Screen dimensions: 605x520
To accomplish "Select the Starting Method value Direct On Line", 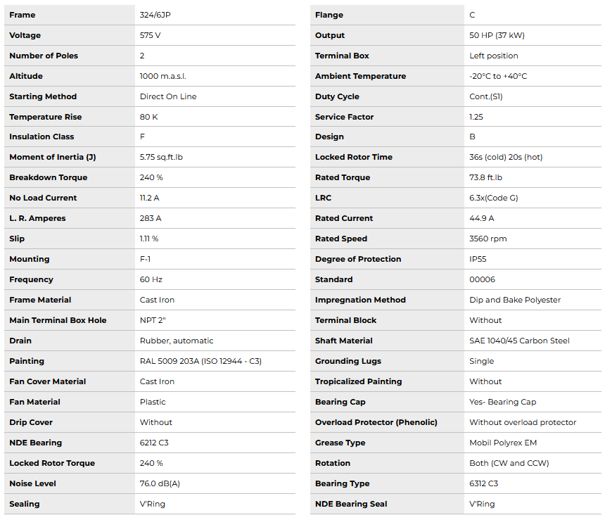I will 168,96.
